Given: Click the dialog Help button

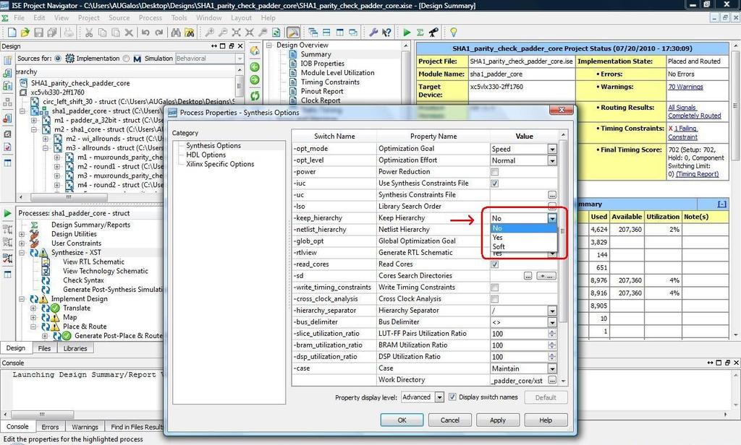Looking at the screenshot, I should [546, 420].
